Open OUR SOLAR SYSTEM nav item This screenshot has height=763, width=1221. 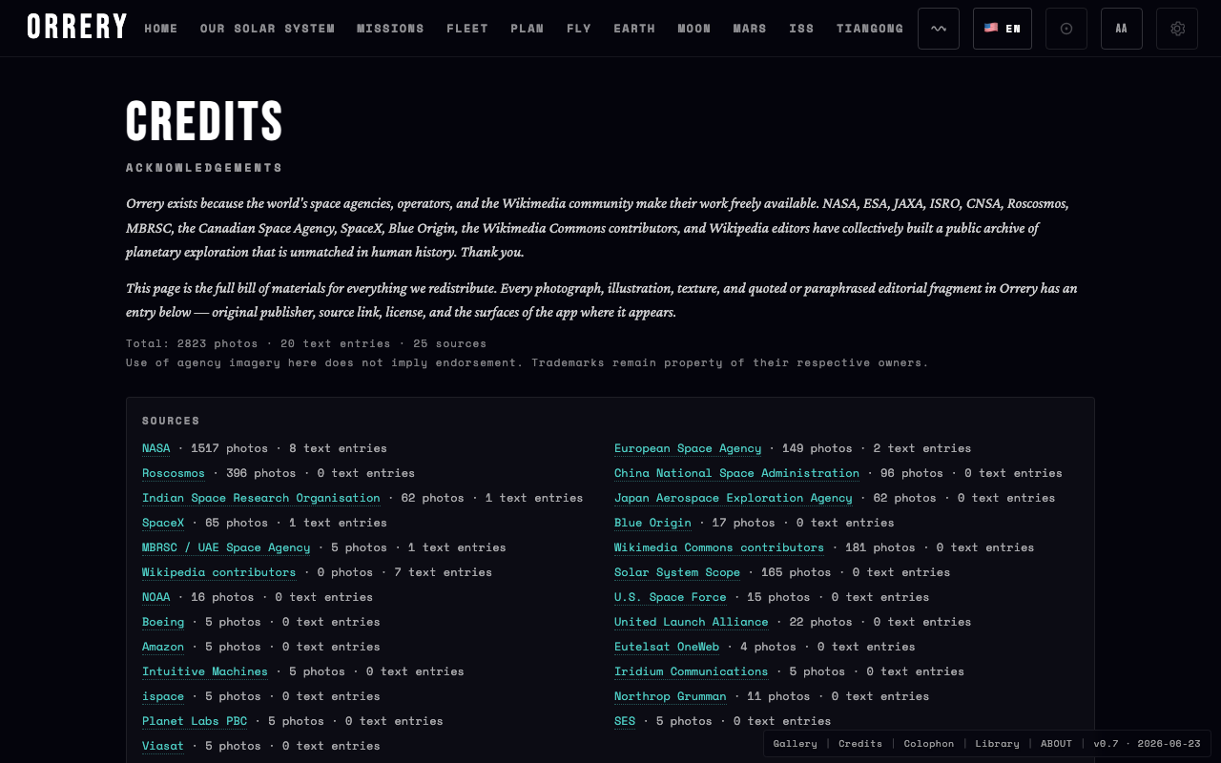(267, 29)
